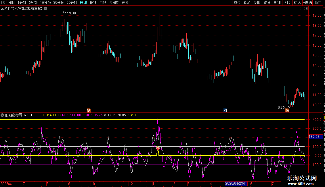Click the GD: 400.00 indicator value

[52, 115]
